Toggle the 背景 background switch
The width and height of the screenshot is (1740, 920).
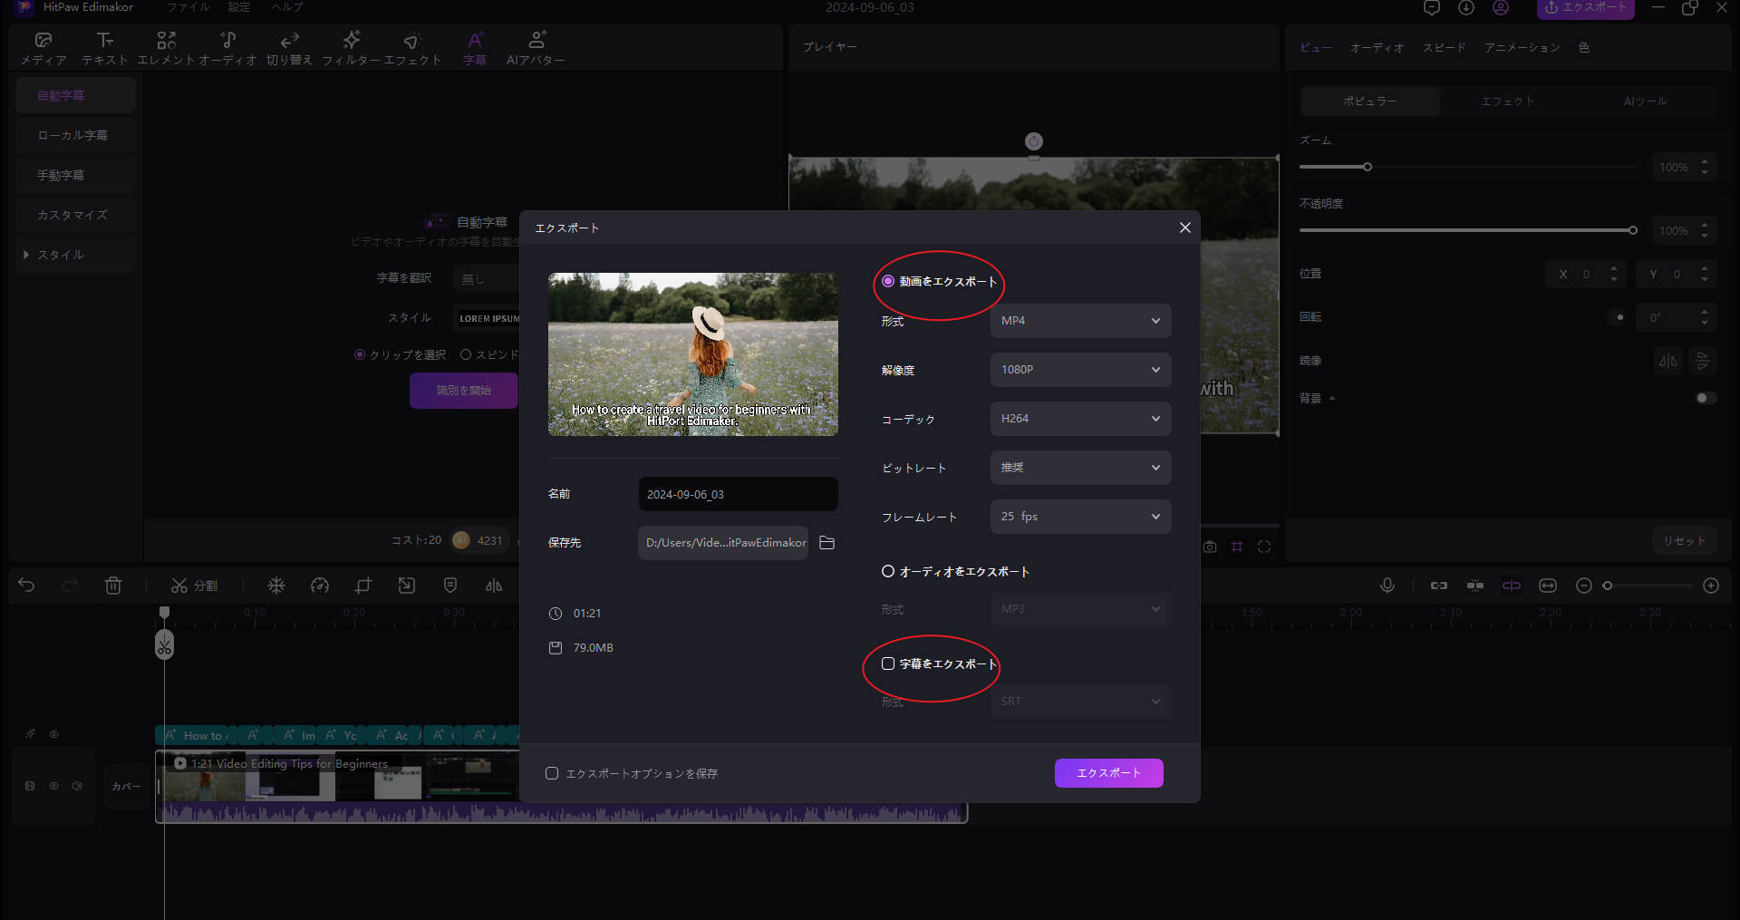point(1706,398)
